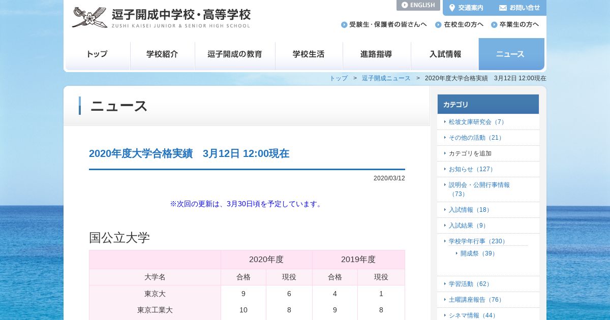The image size is (610, 320).
Task: Open お問い合せ contact page
Action: tap(520, 8)
